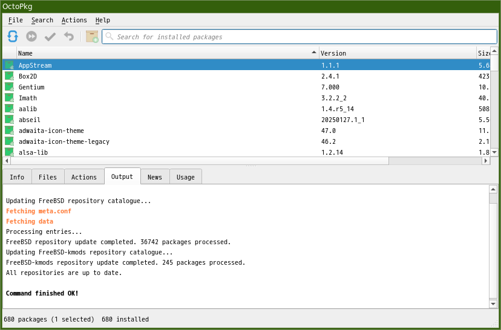Click the Gentium package status icon
Screen dimensions: 501x330
(9, 87)
